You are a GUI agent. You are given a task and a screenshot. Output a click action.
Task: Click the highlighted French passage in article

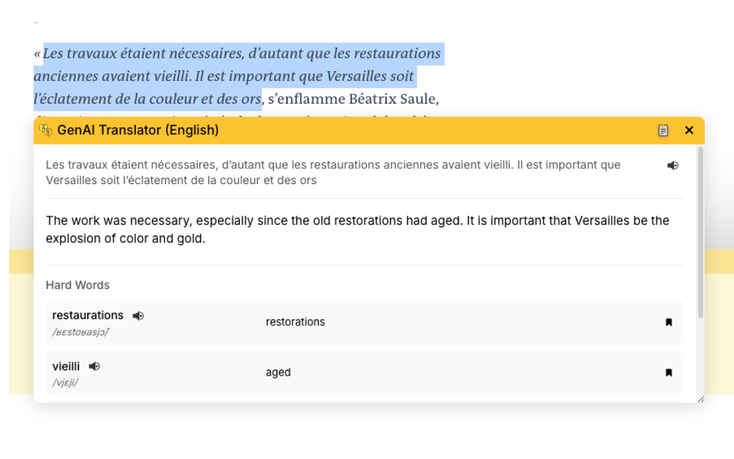(229, 76)
